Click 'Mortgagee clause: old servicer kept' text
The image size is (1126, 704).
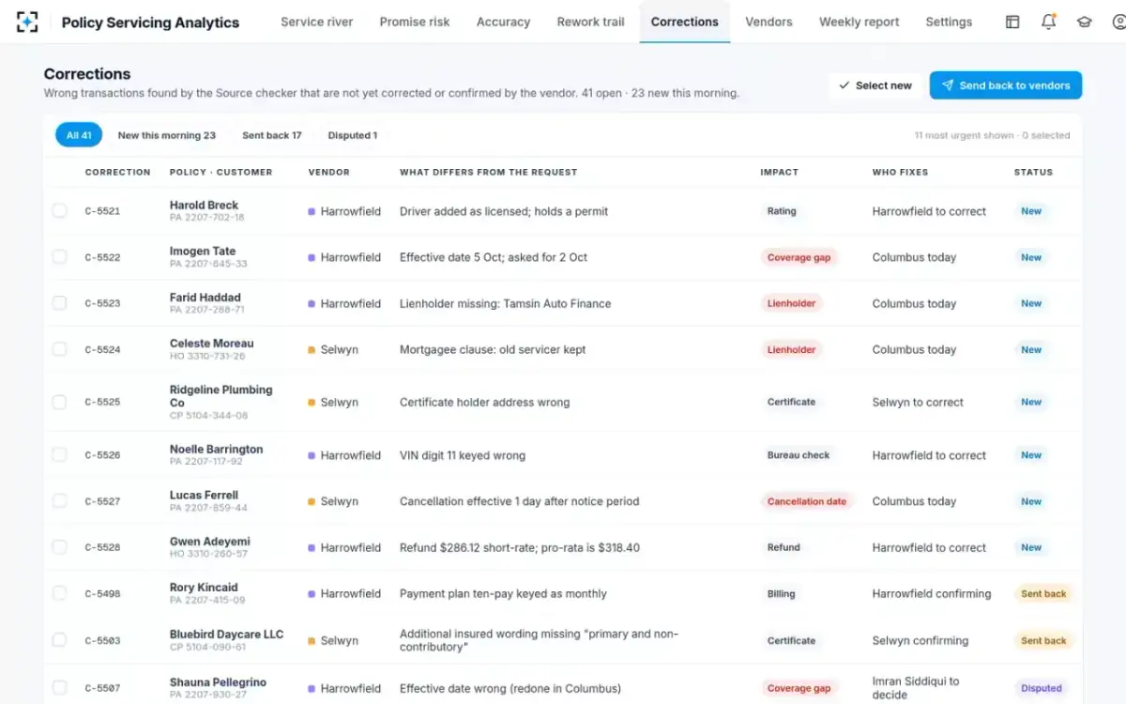point(493,349)
